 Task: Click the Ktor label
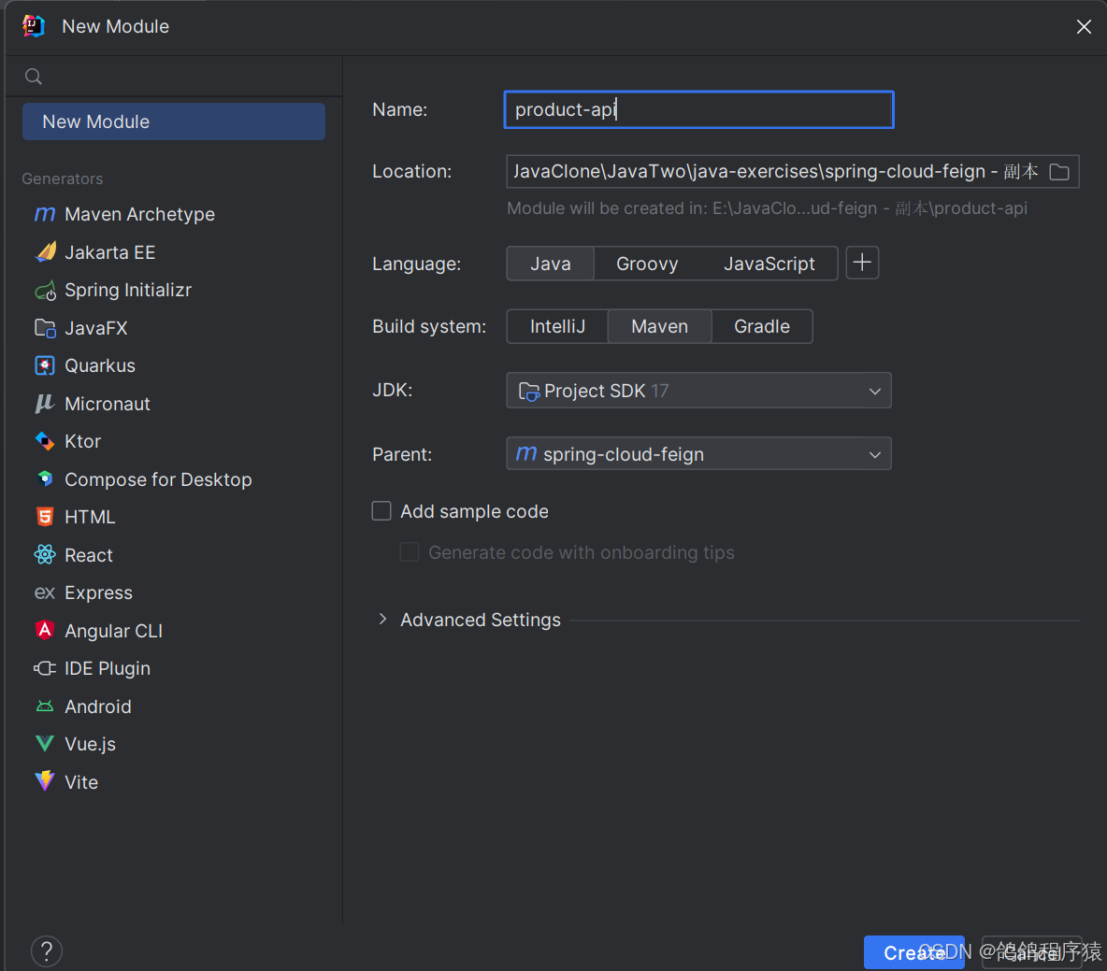[x=82, y=441]
